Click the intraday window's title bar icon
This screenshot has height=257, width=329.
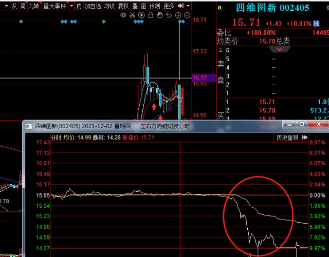tap(29, 126)
